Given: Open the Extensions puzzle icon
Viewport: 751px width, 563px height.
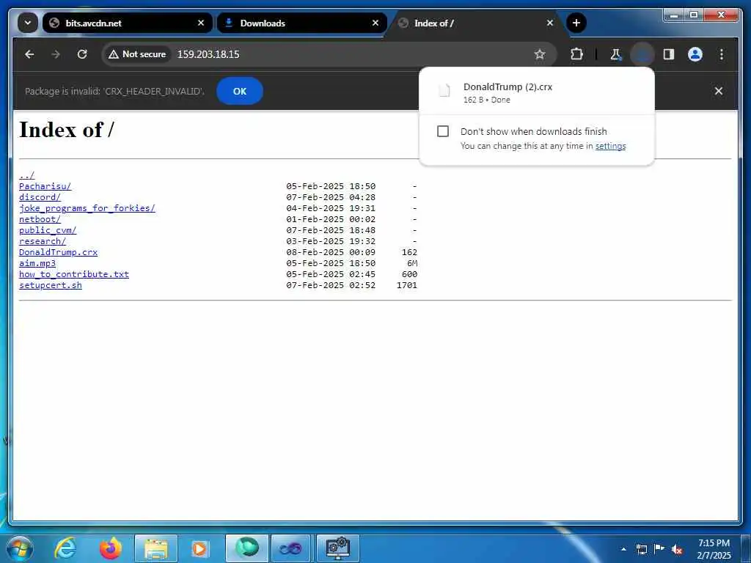Looking at the screenshot, I should click(x=576, y=54).
